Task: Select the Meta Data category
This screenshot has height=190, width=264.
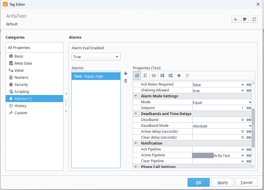Action: (34, 63)
